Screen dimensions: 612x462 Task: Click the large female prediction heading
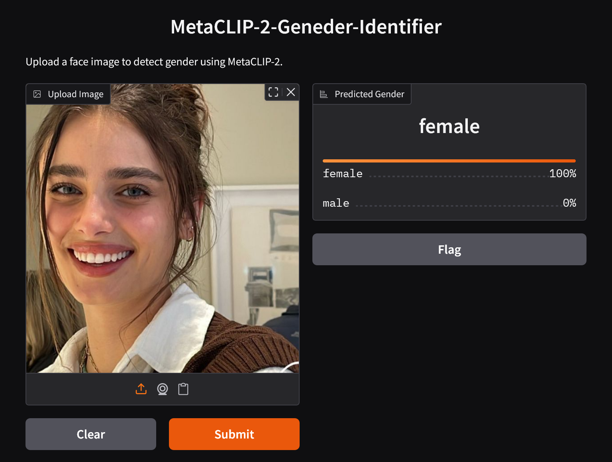(x=449, y=126)
